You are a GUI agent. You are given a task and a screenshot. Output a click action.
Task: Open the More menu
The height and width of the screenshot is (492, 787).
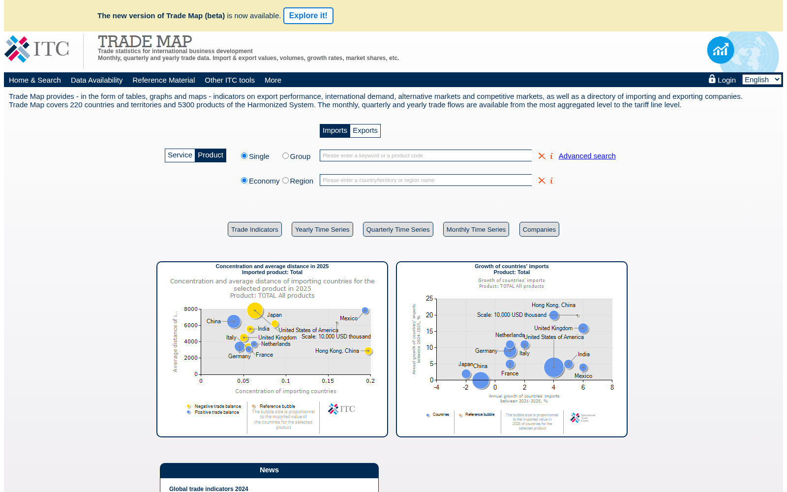point(273,80)
